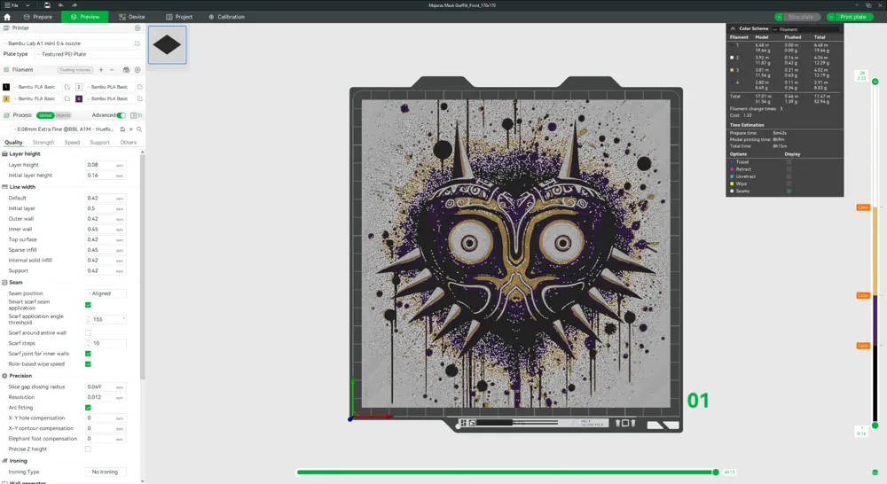
Task: Click the horizontal move slider handle
Action: coord(716,472)
